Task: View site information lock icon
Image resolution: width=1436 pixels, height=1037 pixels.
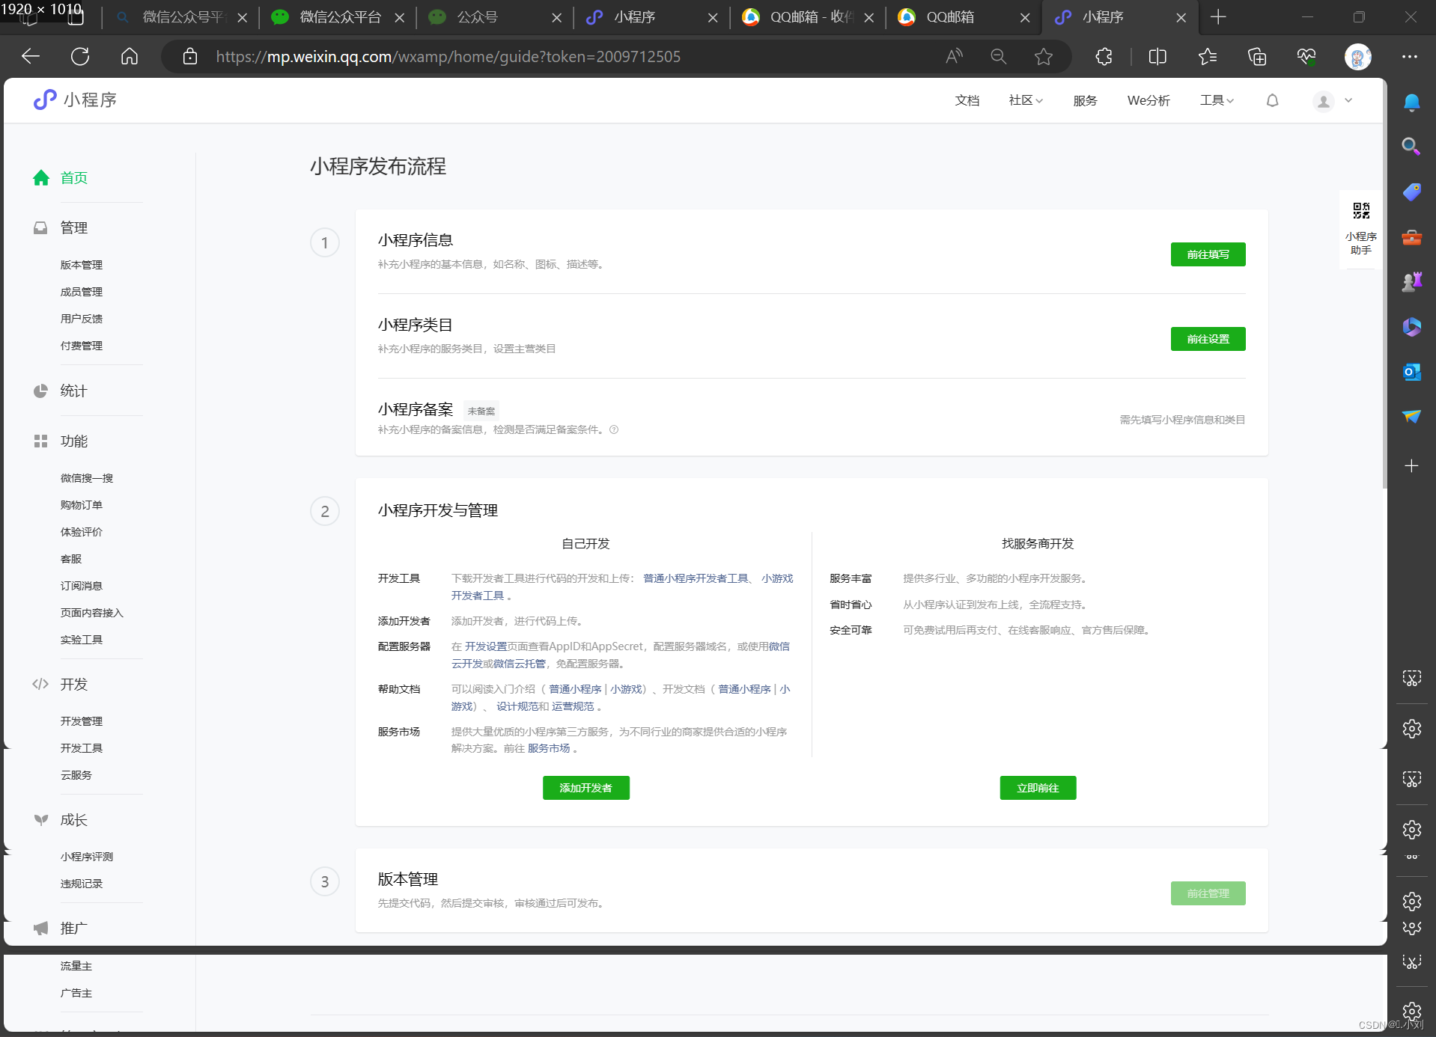Action: pyautogui.click(x=190, y=56)
